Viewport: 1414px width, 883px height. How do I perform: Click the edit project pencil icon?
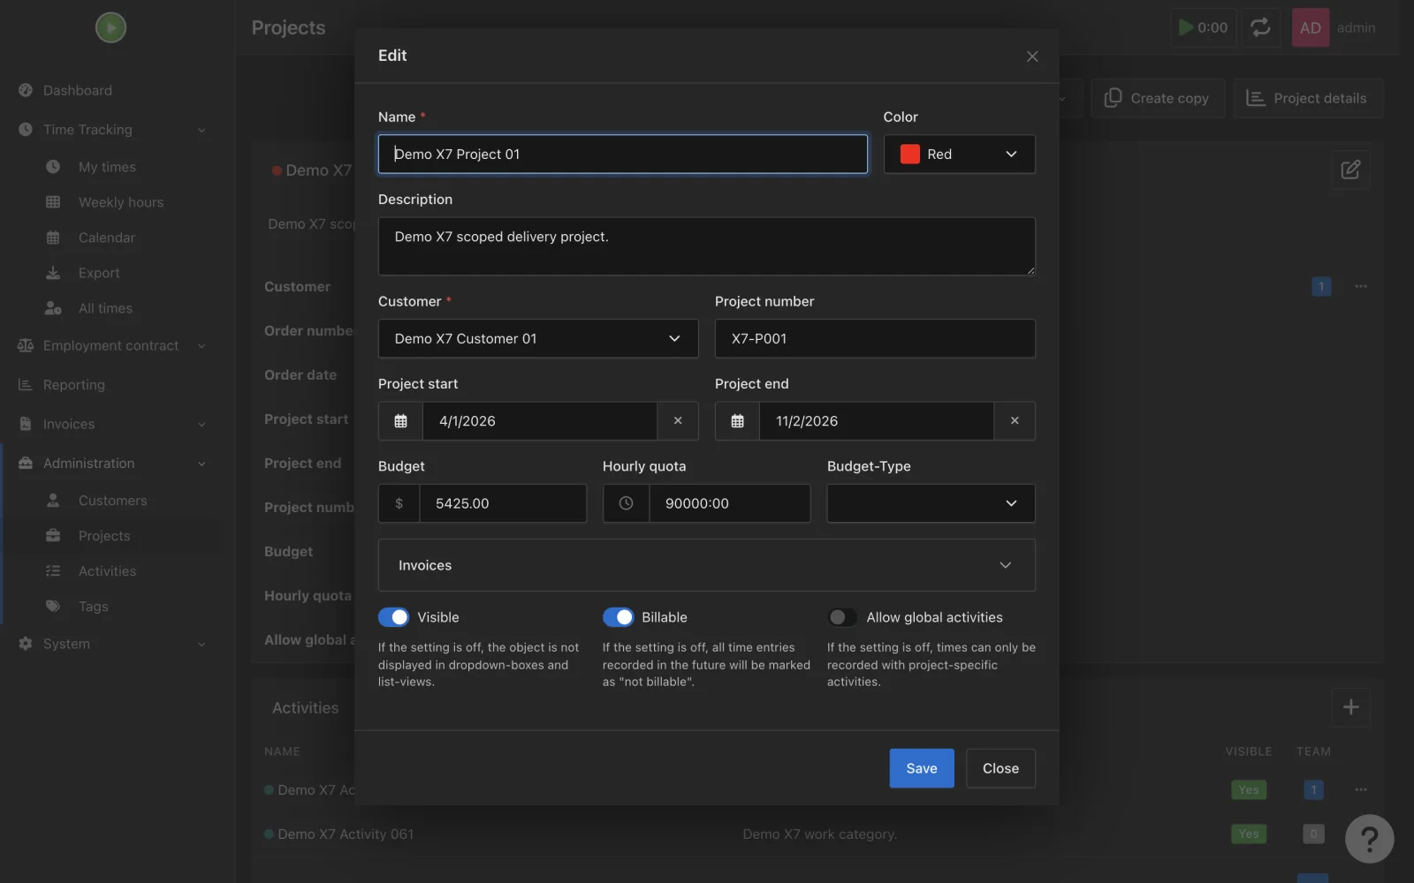tap(1350, 170)
